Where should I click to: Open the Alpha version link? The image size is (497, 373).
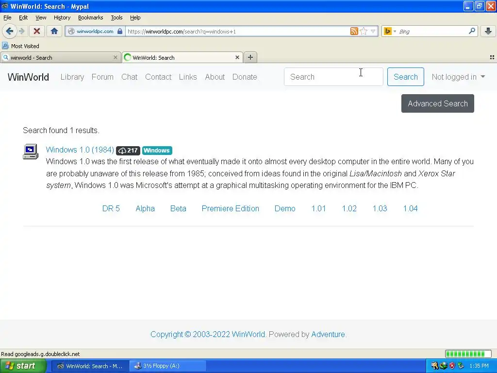point(145,208)
